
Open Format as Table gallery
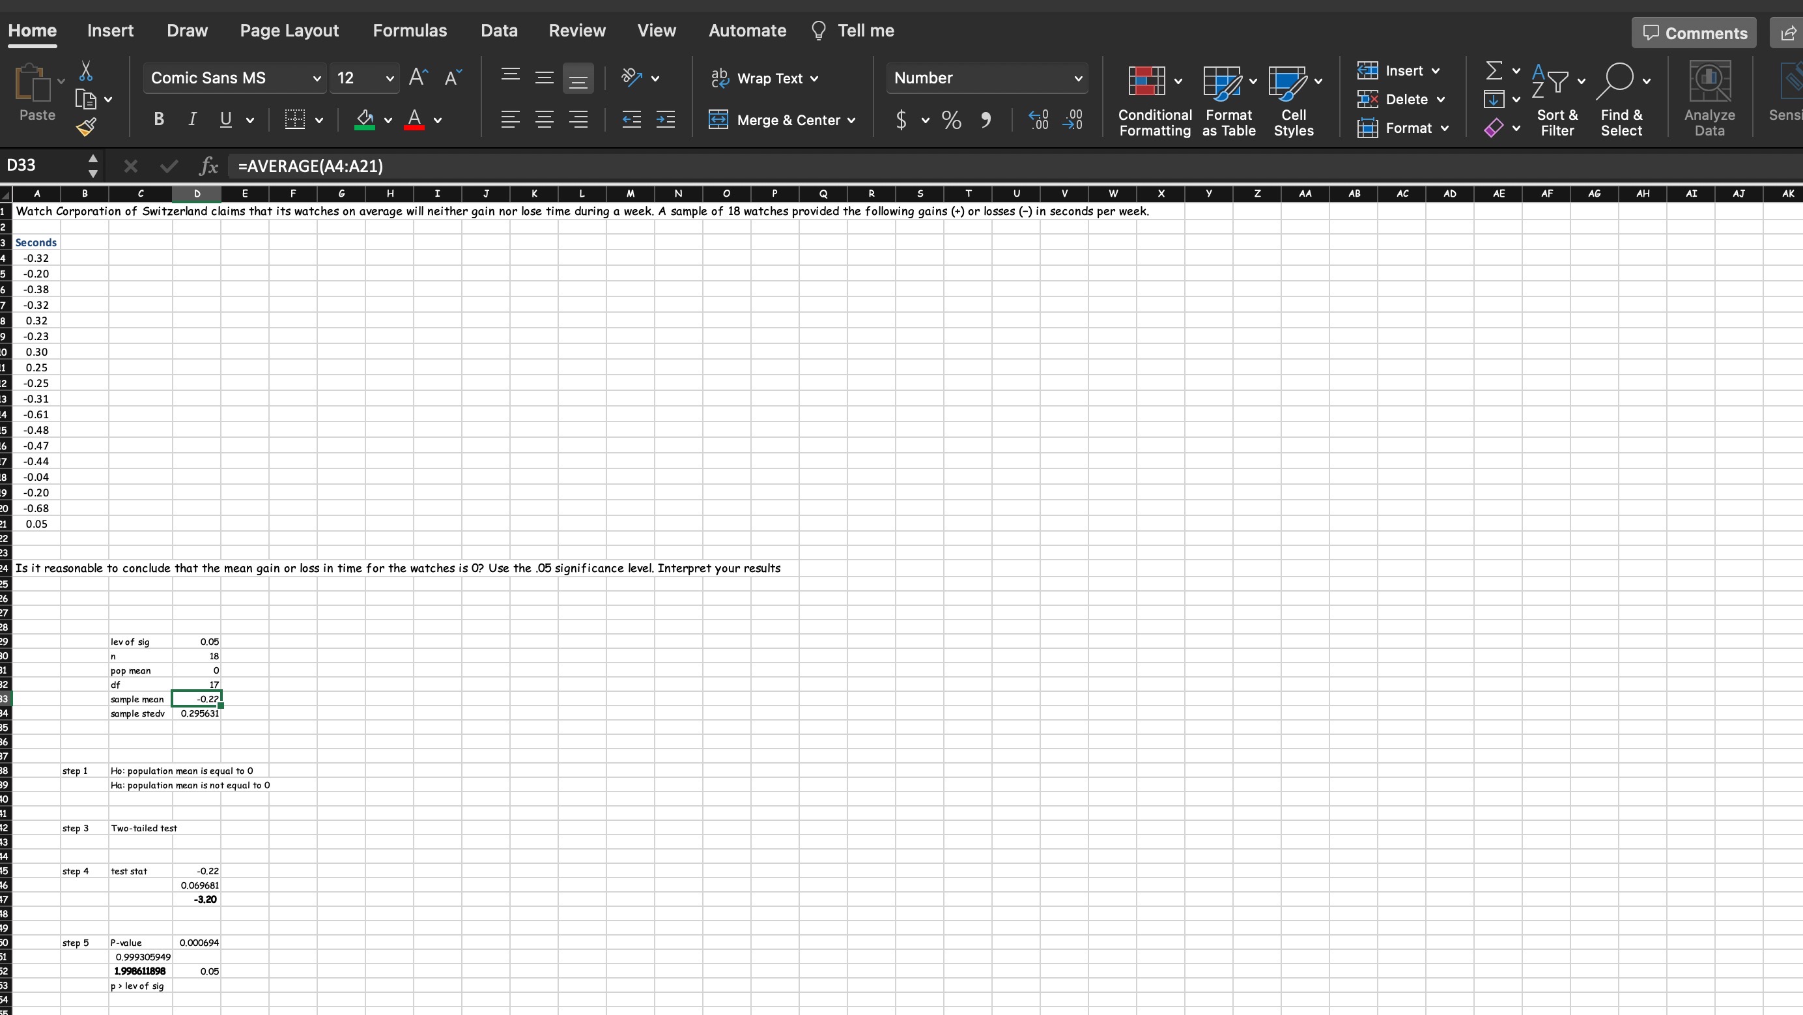(x=1228, y=101)
